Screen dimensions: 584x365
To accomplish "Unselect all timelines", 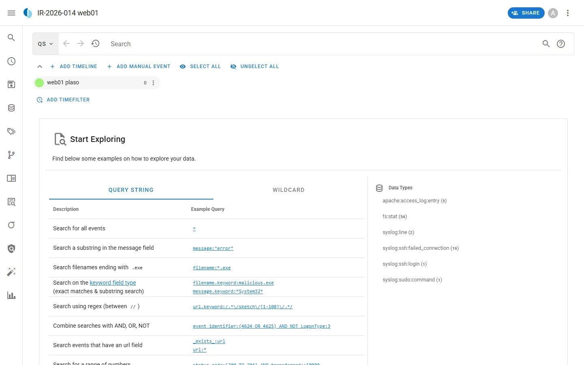I will 255,67.
